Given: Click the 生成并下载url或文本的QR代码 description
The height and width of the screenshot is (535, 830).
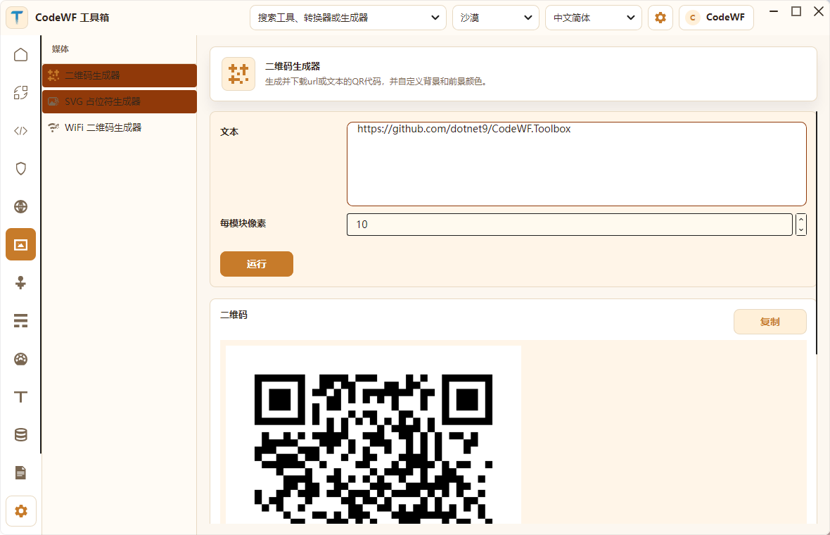Looking at the screenshot, I should (x=376, y=82).
